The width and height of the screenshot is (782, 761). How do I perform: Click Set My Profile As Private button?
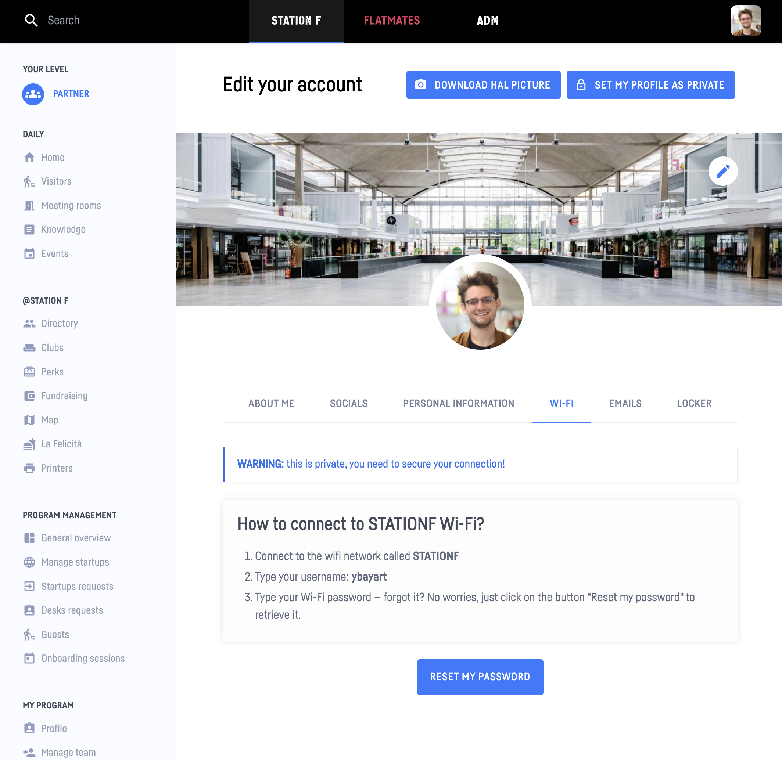point(650,85)
